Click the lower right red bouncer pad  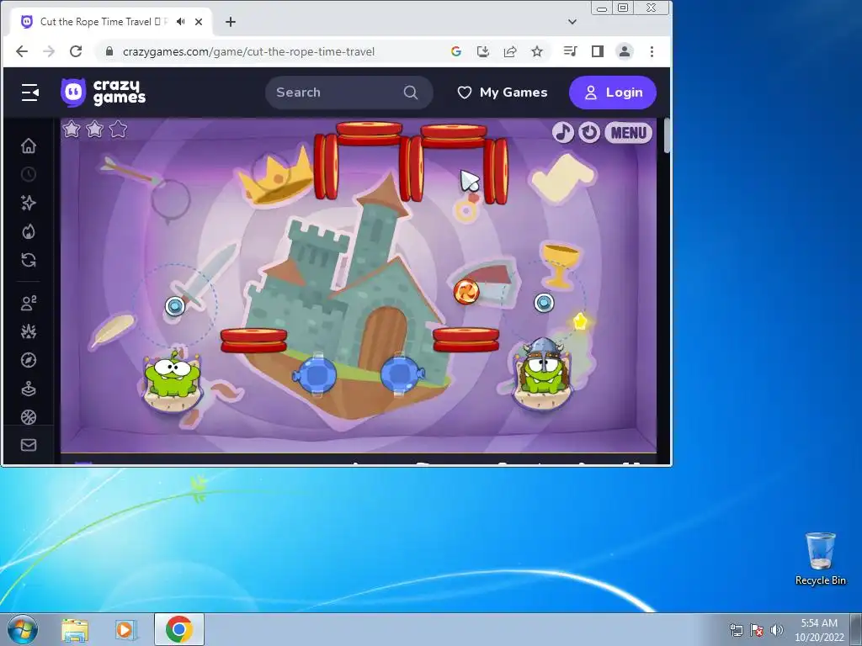tap(466, 339)
